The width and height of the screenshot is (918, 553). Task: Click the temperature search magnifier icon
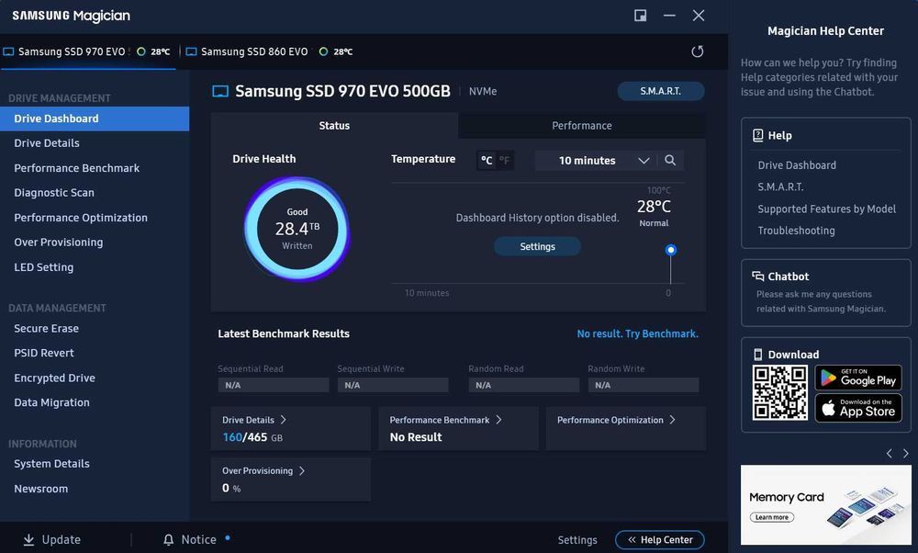tap(670, 160)
